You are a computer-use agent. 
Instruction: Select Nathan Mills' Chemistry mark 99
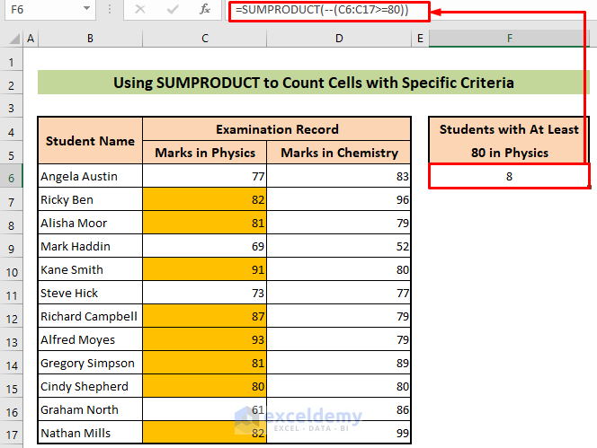click(x=339, y=433)
